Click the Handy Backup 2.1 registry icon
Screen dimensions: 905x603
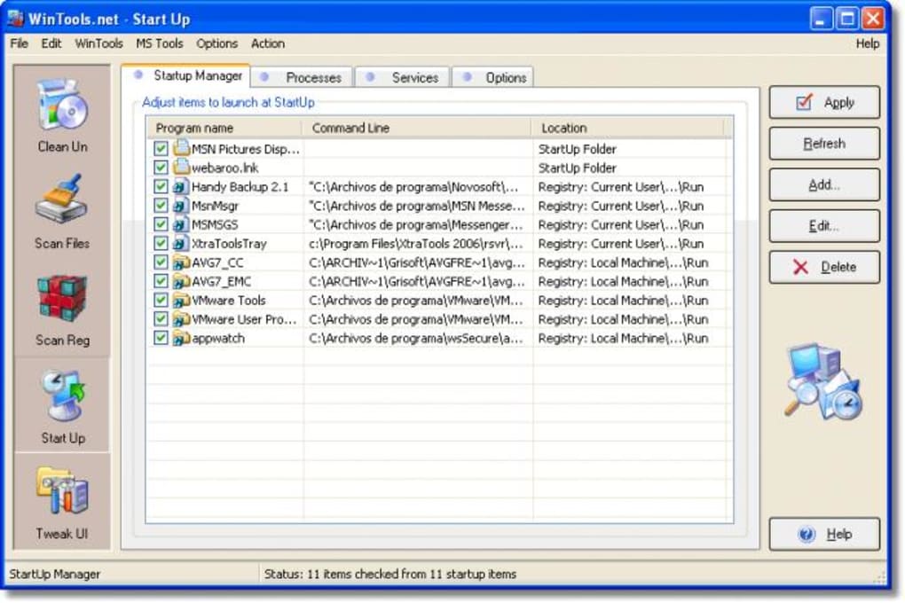tap(181, 186)
